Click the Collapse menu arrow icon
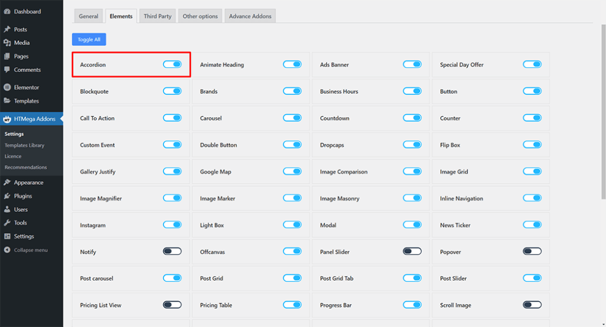 tap(7, 250)
